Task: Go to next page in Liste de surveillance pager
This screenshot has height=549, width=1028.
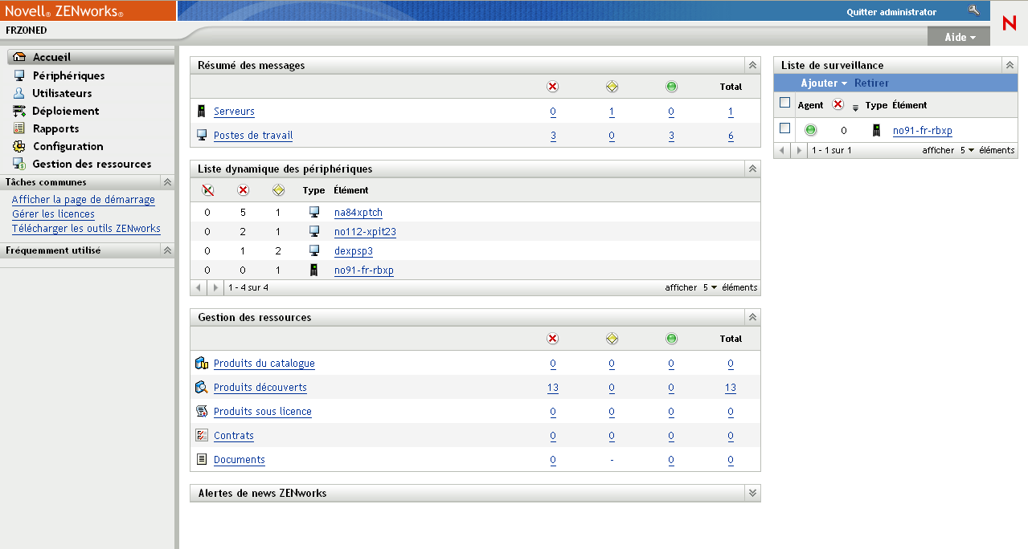Action: click(x=798, y=150)
